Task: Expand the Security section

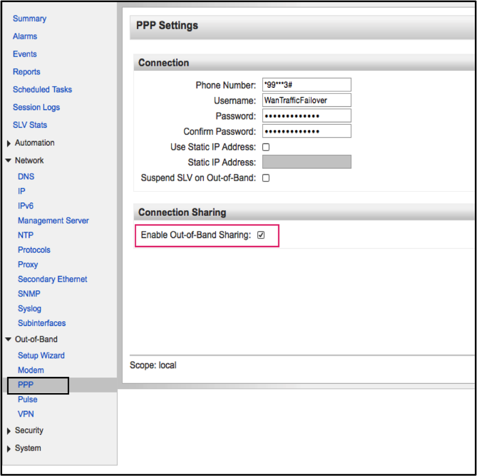Action: tap(9, 431)
